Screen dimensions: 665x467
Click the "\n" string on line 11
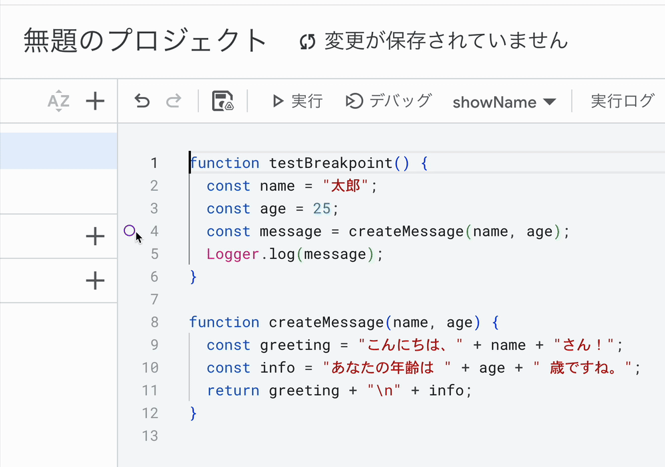click(x=384, y=391)
